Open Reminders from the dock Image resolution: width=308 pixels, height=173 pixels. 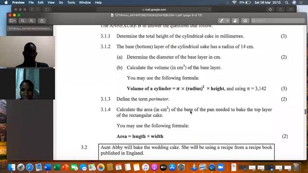click(128, 167)
